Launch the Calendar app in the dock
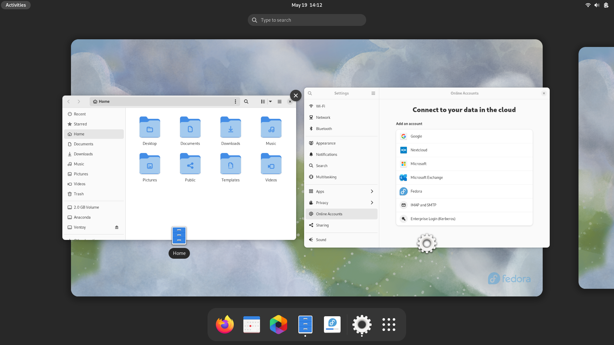This screenshot has height=345, width=614. pyautogui.click(x=252, y=325)
